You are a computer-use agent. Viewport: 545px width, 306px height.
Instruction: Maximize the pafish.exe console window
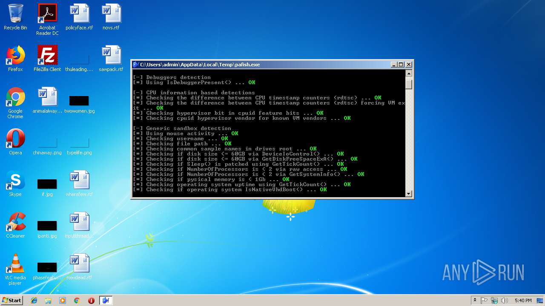point(401,65)
